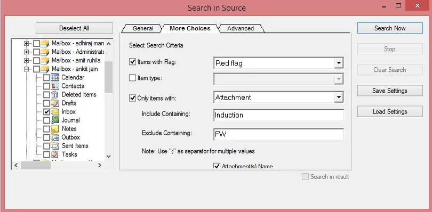Image resolution: width=432 pixels, height=212 pixels.
Task: Uncheck the Items with Flag checkbox
Action: coord(132,62)
